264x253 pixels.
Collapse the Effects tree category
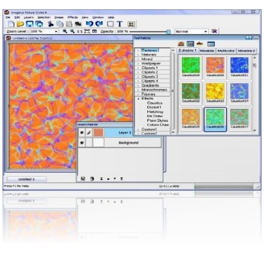point(138,98)
